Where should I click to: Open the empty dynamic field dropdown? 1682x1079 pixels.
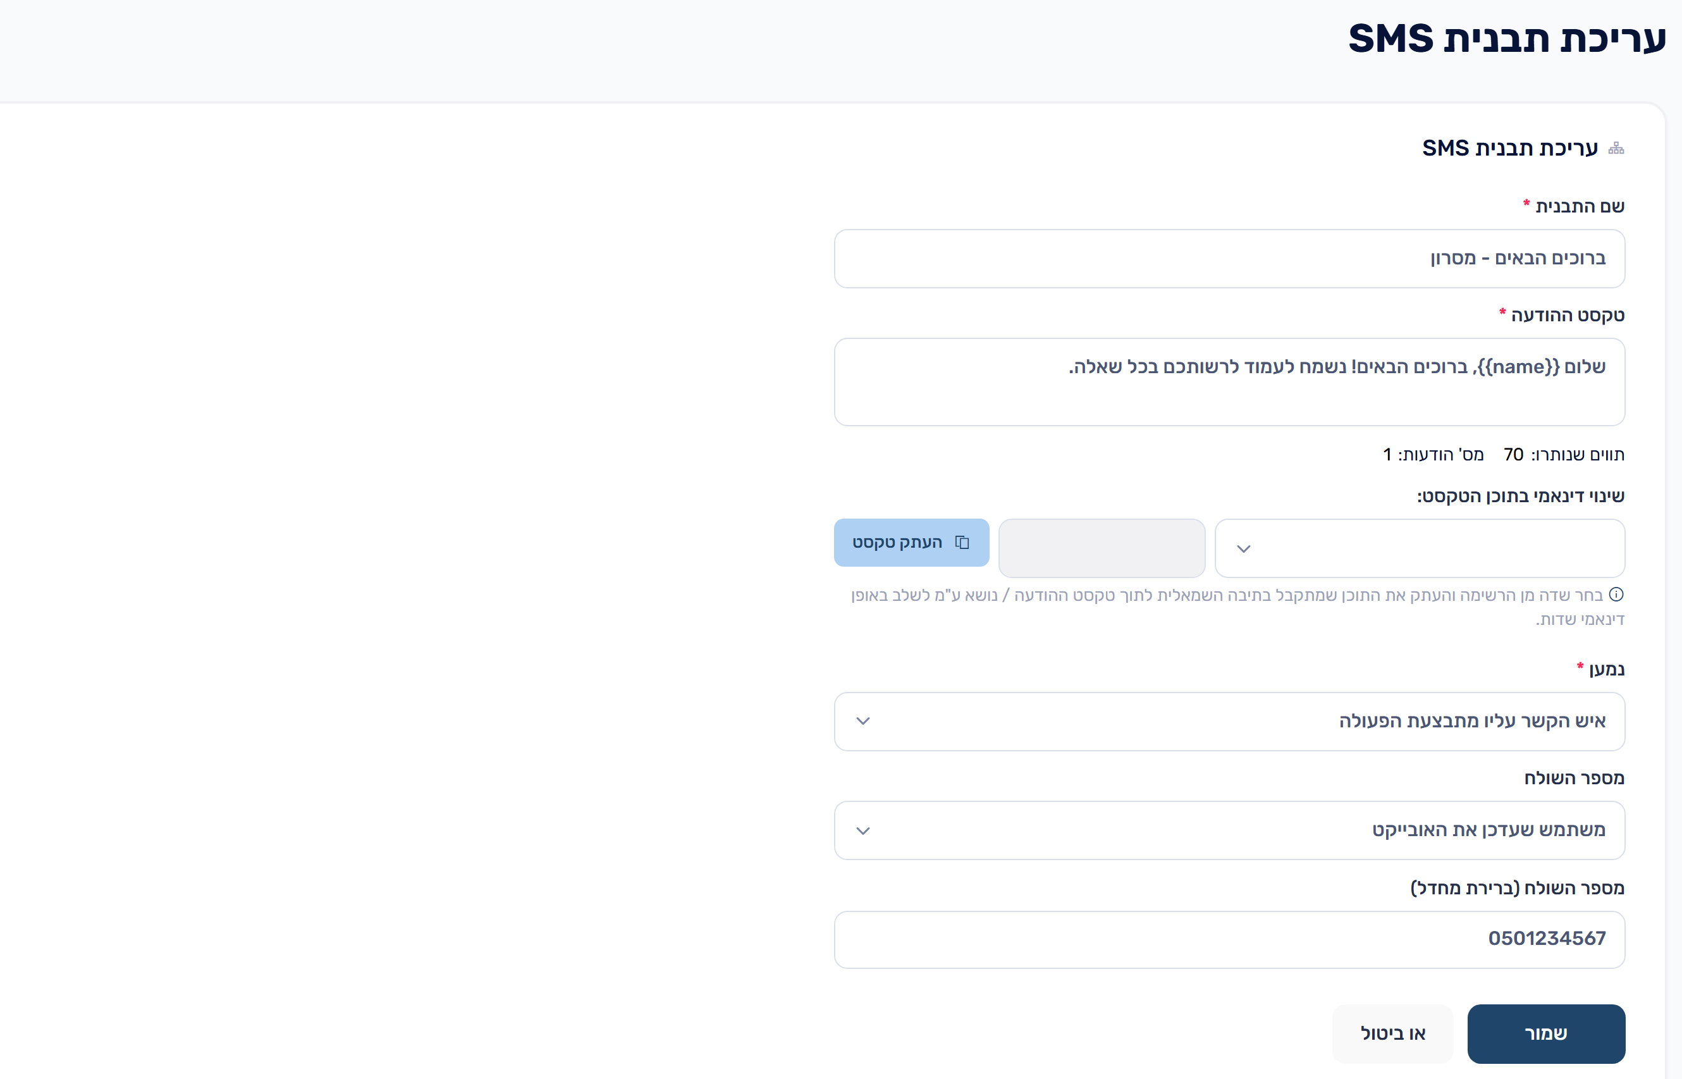pyautogui.click(x=1420, y=548)
